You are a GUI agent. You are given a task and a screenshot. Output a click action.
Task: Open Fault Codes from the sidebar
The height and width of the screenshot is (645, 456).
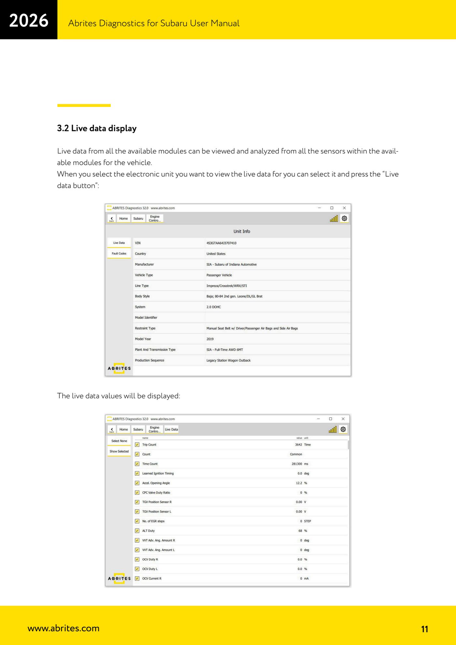119,254
